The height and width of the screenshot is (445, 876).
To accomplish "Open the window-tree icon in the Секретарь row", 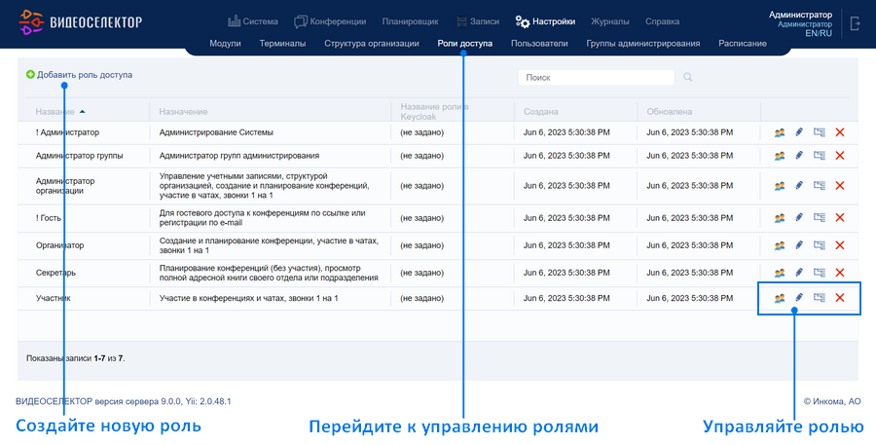I will click(x=819, y=273).
